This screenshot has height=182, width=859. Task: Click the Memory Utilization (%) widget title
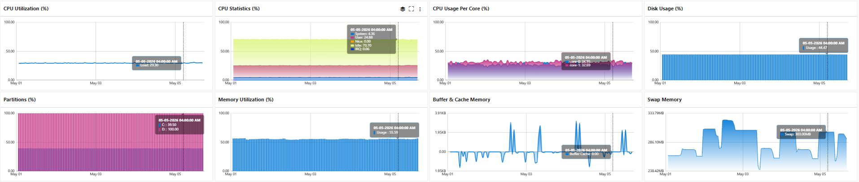245,100
